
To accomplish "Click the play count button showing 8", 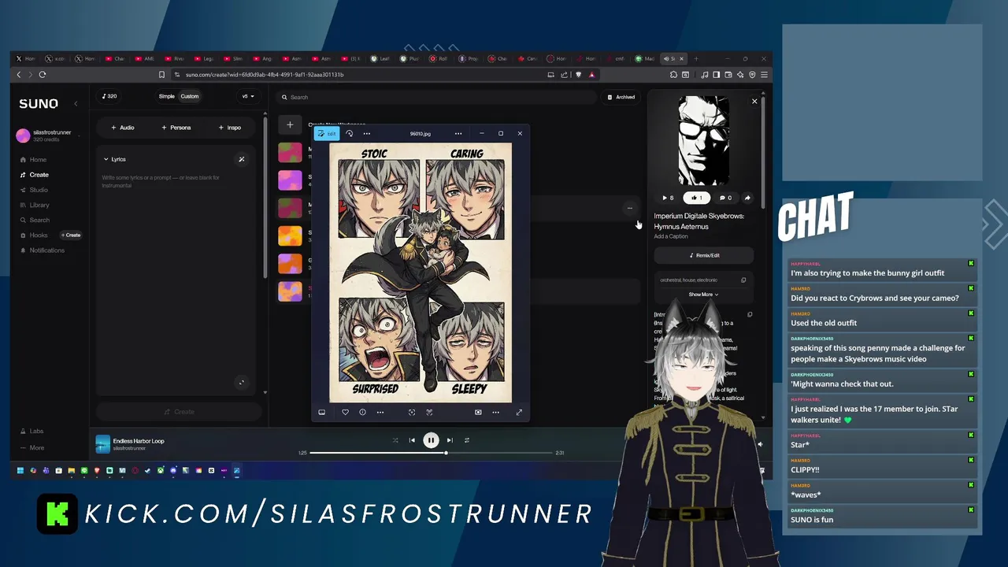I will [x=668, y=198].
